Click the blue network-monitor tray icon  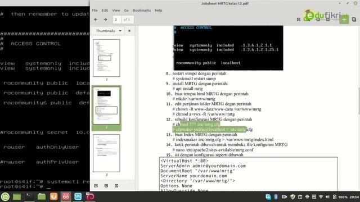pos(268,197)
